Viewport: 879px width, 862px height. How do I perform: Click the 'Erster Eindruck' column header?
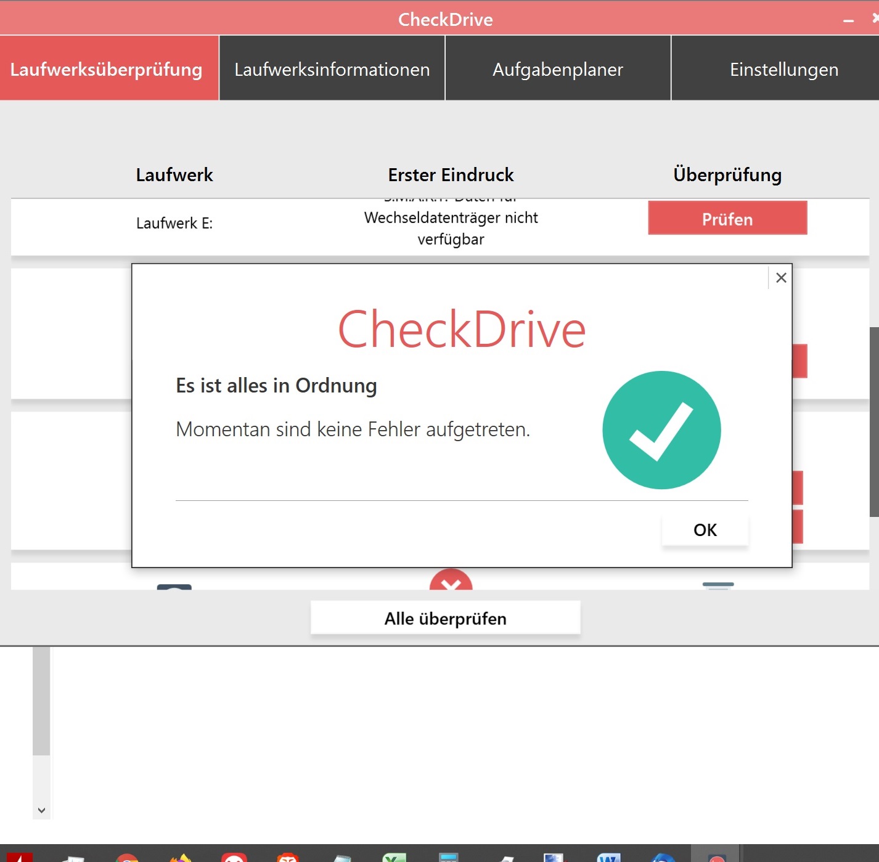pos(451,175)
